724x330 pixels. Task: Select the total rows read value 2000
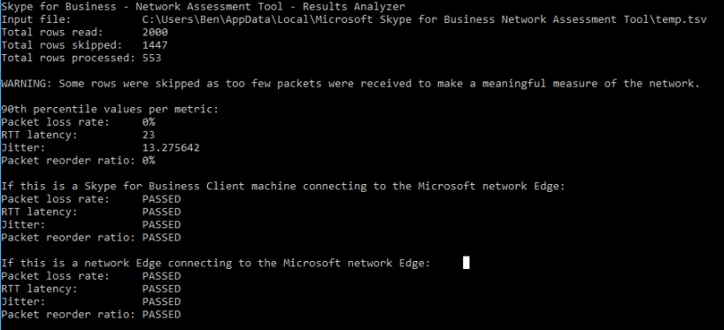pos(155,33)
